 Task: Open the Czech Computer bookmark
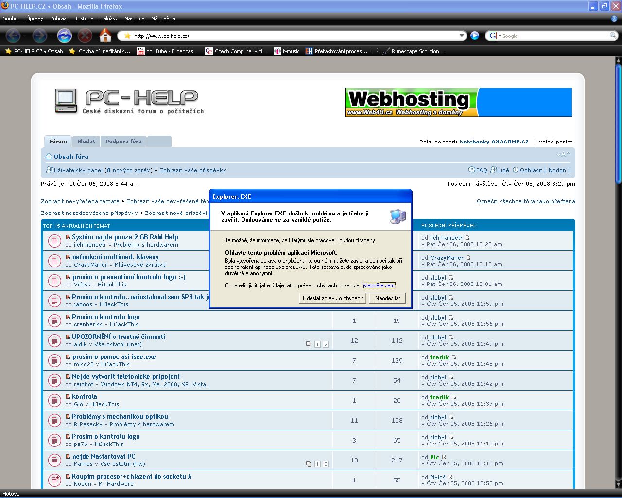point(237,51)
